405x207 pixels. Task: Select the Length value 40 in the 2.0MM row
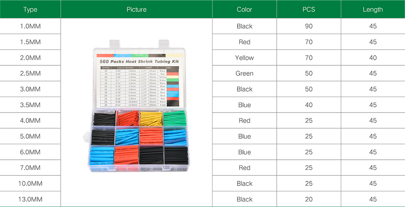[x=373, y=58]
